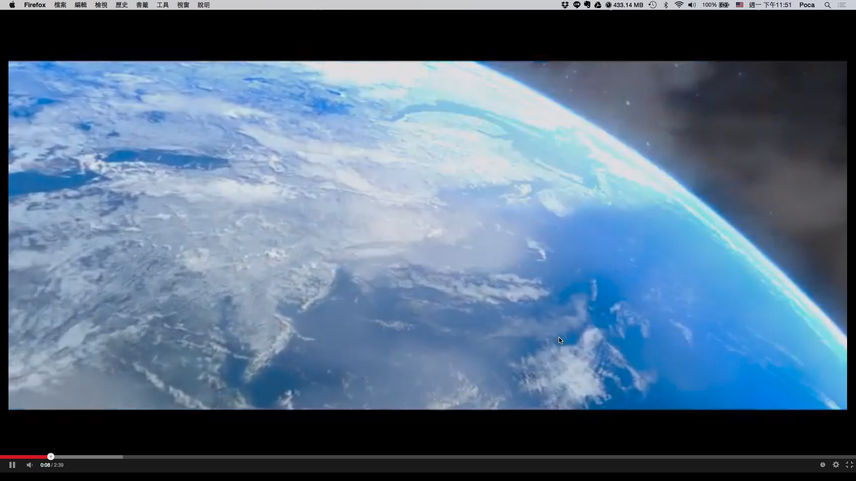The width and height of the screenshot is (856, 481).
Task: Open the Evernote menu bar icon
Action: pos(587,5)
